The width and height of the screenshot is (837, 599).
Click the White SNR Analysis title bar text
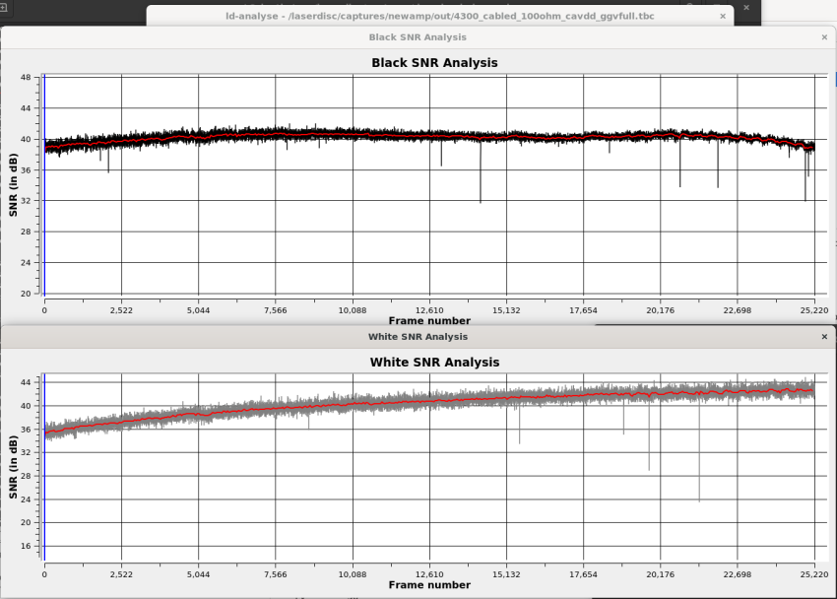coord(418,337)
